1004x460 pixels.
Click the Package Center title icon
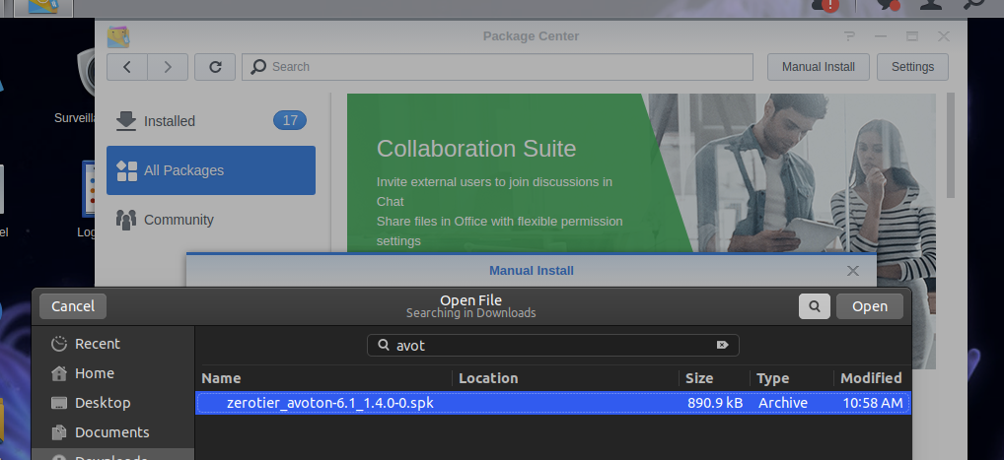tap(118, 37)
